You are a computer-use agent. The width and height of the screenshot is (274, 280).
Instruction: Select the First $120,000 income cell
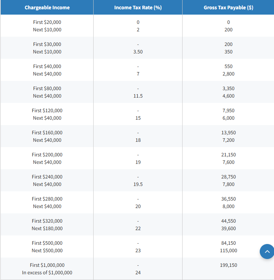[47, 110]
